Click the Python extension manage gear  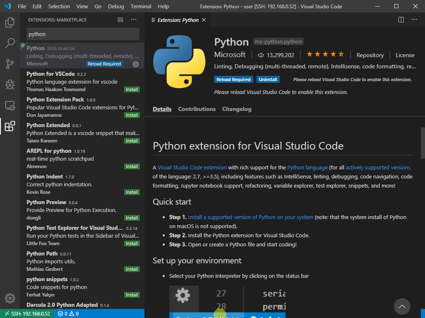click(136, 64)
